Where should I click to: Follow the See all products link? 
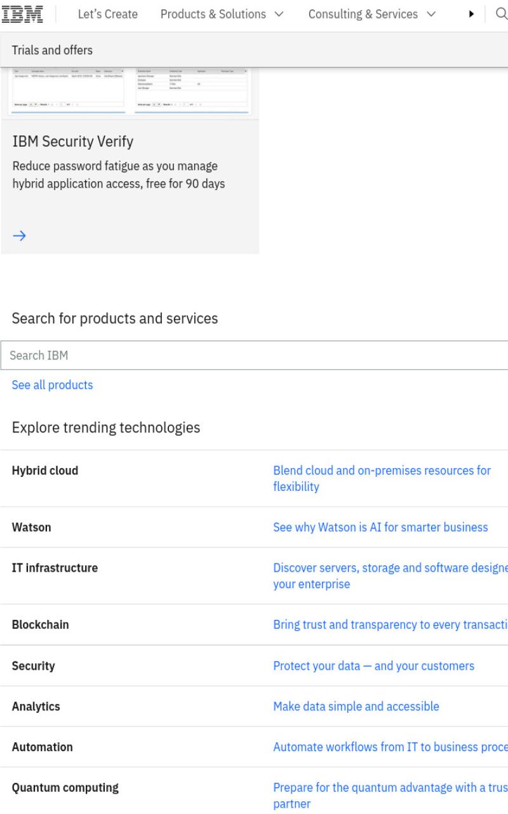pos(52,385)
